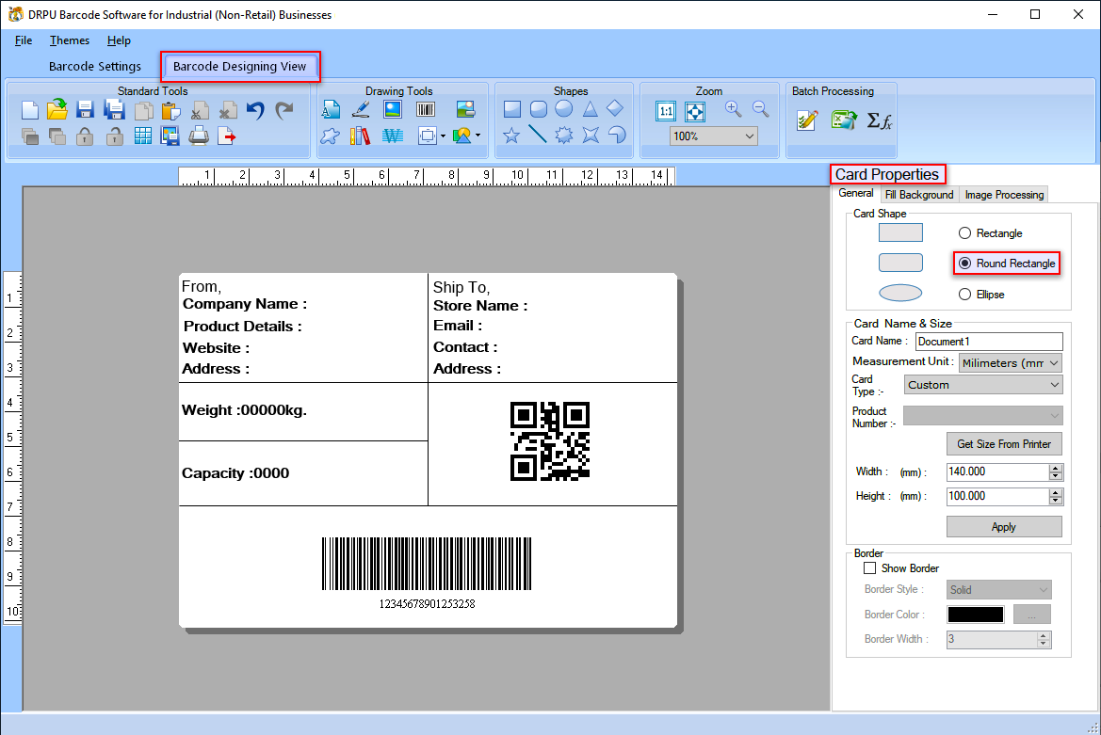
Task: Select the barcode tool in Drawing Tools
Action: 426,109
